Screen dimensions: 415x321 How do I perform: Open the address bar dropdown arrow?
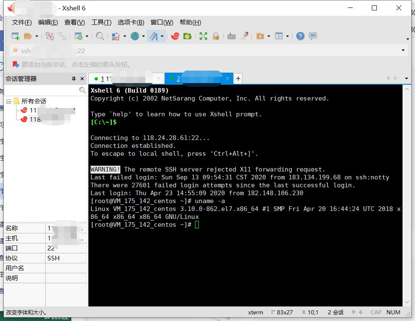pyautogui.click(x=403, y=50)
